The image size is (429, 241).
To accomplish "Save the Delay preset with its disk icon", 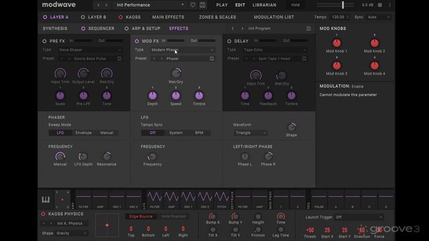I will click(x=304, y=58).
